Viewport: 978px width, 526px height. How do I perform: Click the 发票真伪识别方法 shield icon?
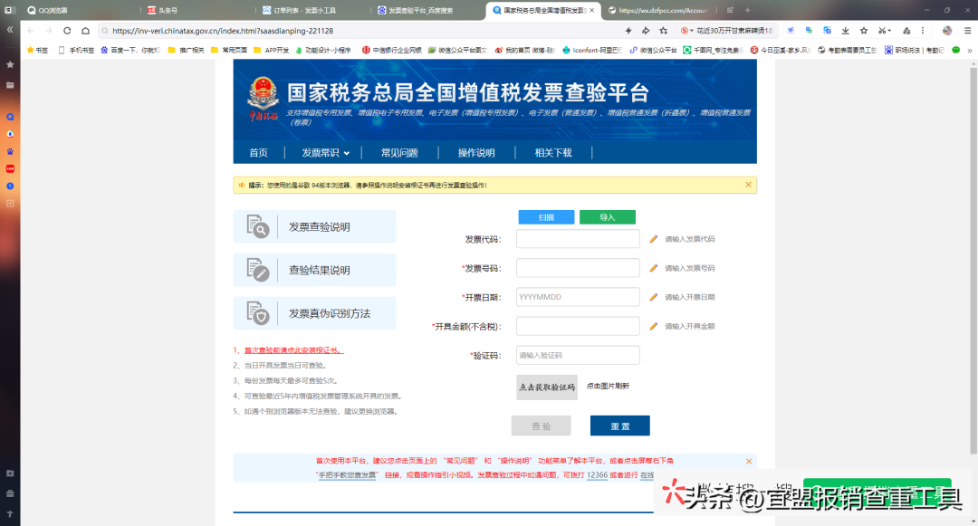[257, 313]
